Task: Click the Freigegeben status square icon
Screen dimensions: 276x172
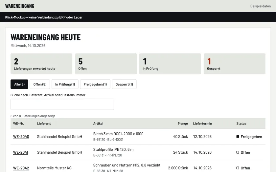Action: pyautogui.click(x=238, y=137)
